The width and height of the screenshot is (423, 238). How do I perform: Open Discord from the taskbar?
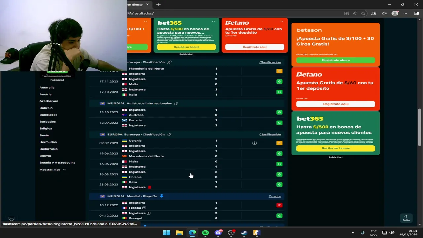[218, 233]
